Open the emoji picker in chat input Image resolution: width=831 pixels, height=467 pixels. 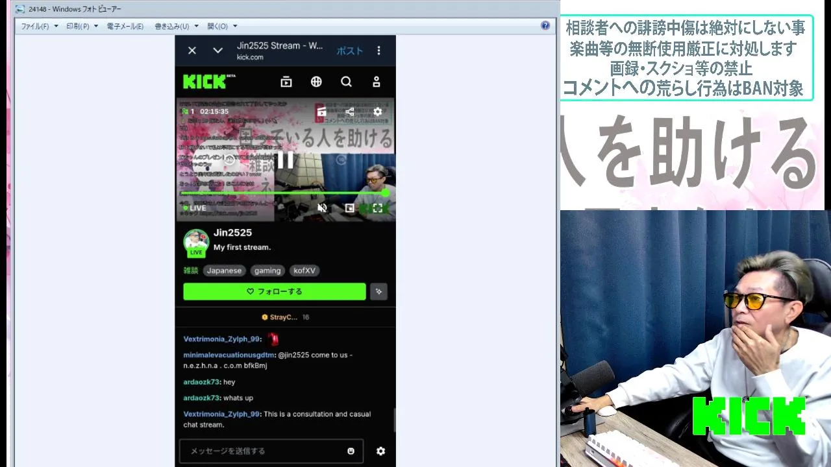(x=351, y=451)
